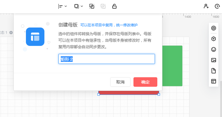Open the version history clock icon

(217, 6)
